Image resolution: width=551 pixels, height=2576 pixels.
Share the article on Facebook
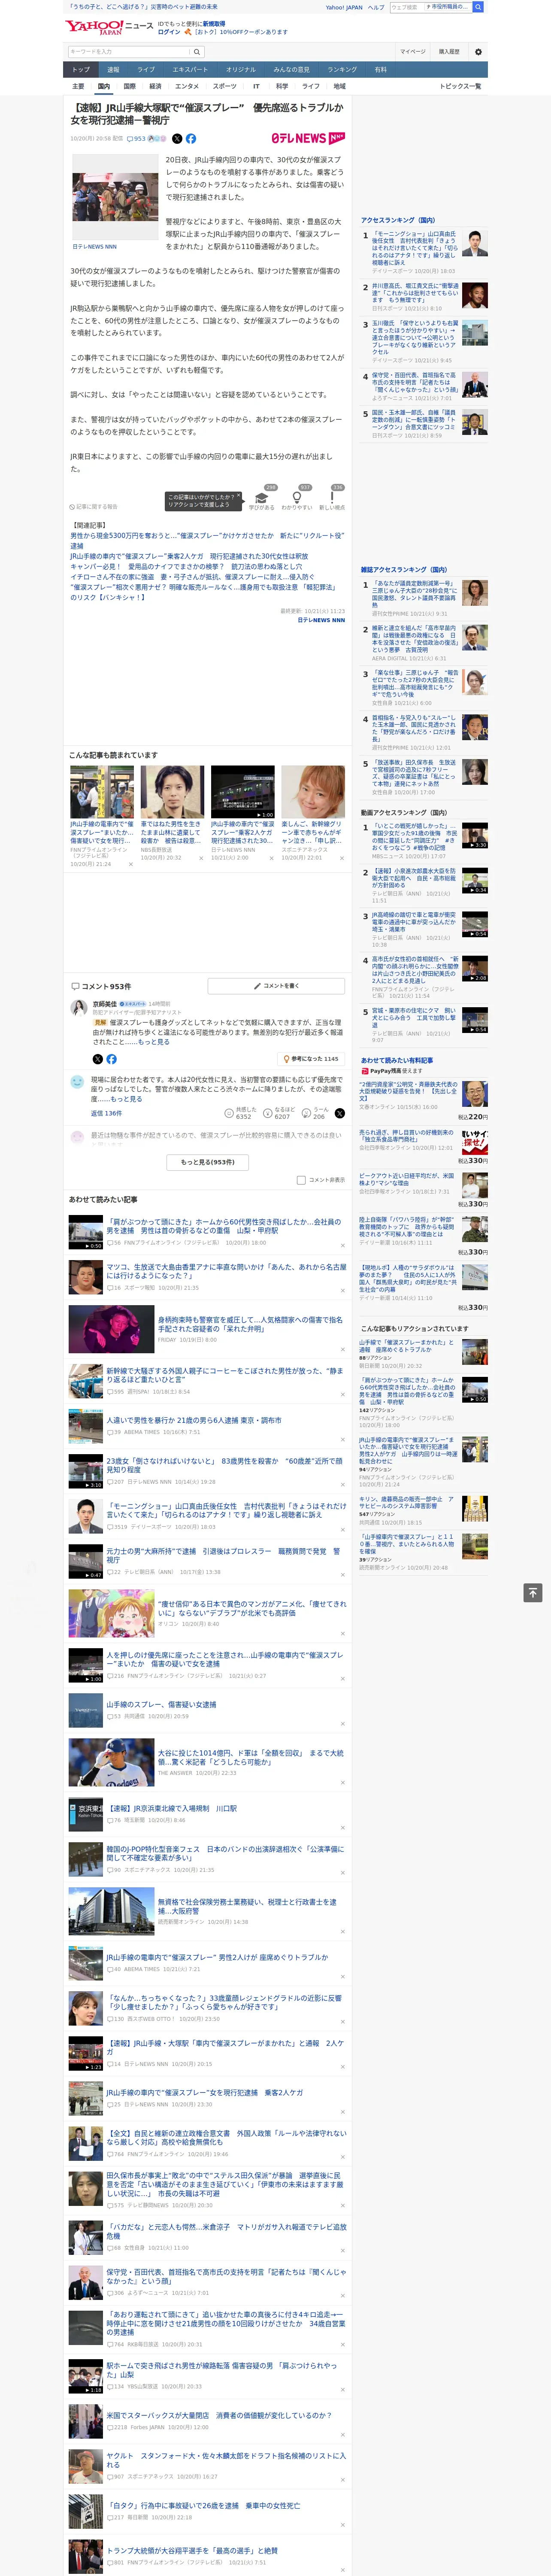click(191, 139)
